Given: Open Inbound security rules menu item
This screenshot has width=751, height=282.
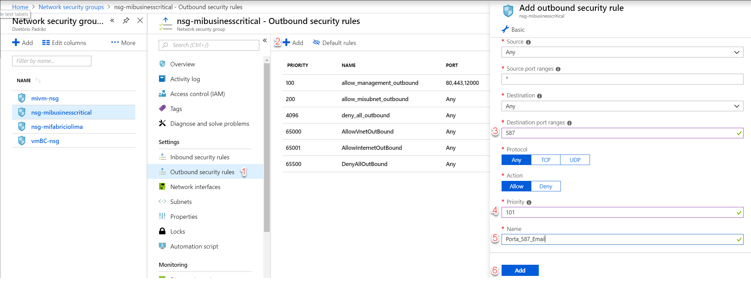Looking at the screenshot, I should pyautogui.click(x=200, y=157).
